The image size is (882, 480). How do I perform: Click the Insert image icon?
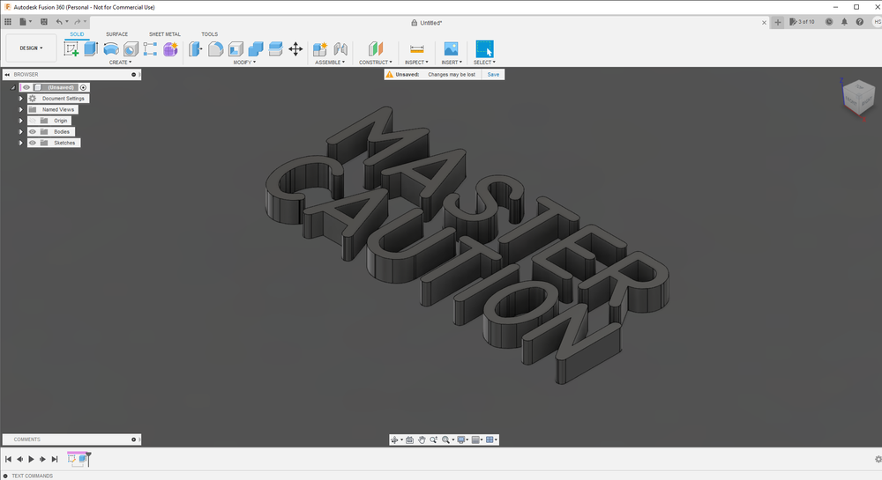[x=451, y=49]
